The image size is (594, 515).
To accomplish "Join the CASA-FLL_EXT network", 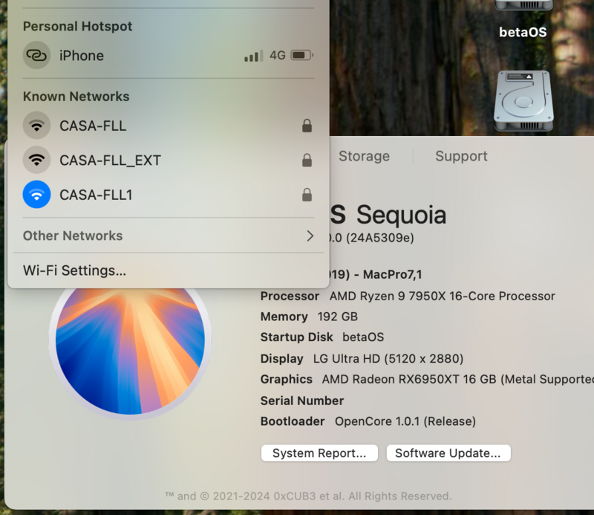I will click(x=169, y=160).
